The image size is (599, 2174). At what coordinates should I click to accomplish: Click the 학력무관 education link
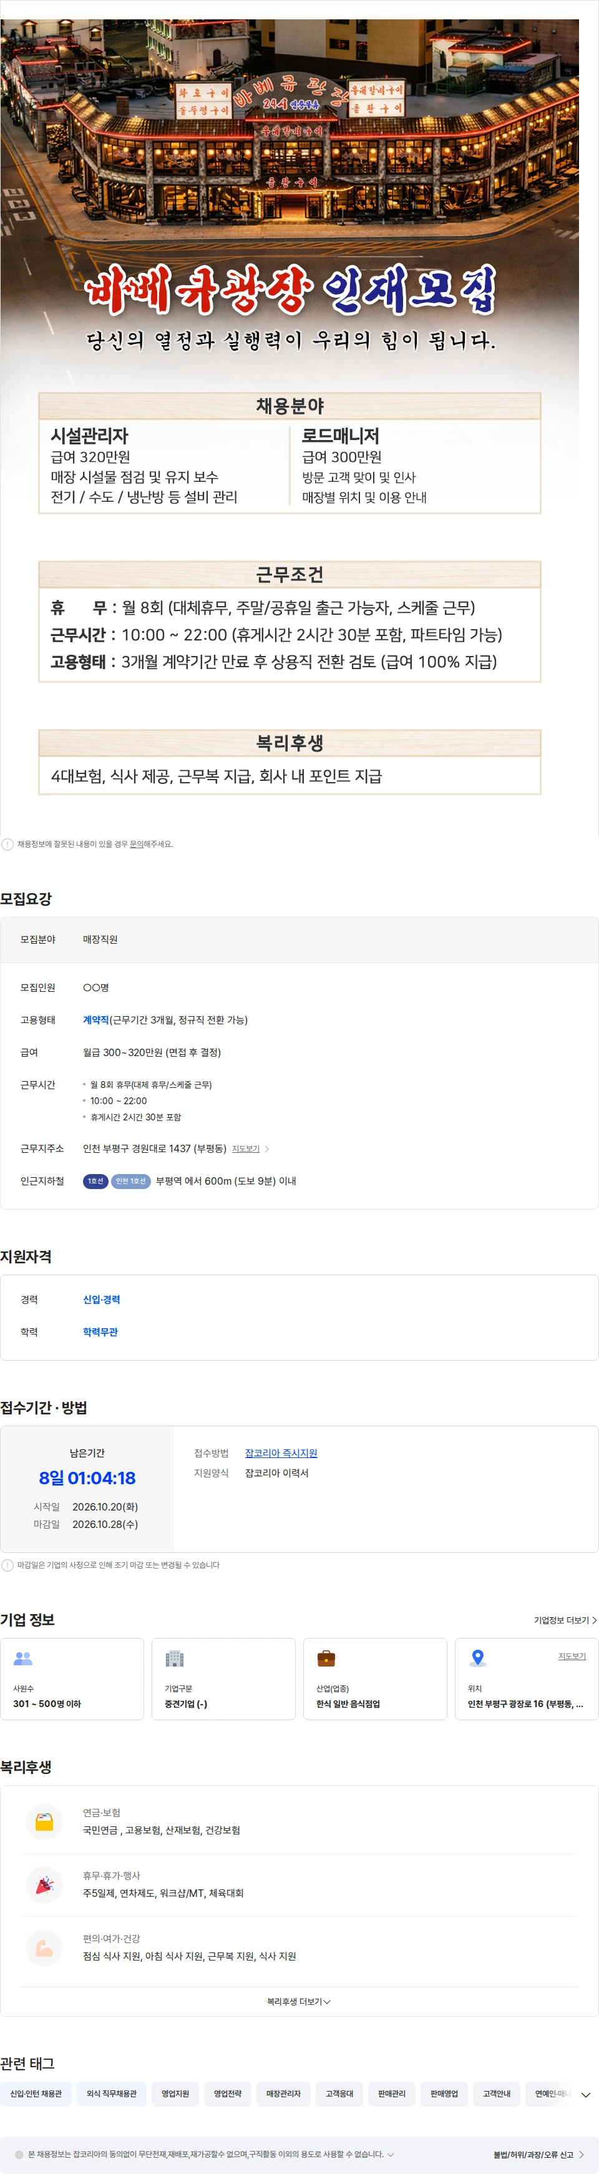click(100, 1332)
